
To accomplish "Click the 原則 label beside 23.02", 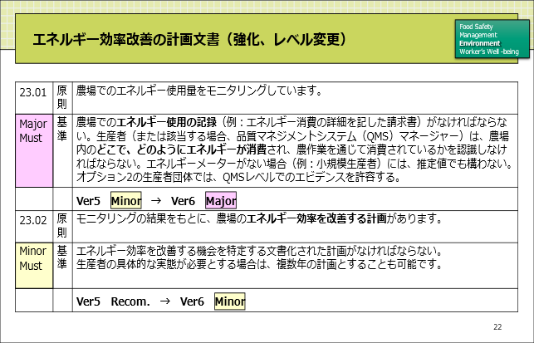I will click(62, 226).
